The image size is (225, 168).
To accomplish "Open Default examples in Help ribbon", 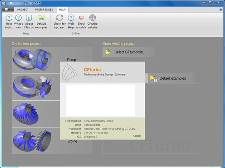I will pos(41,21).
